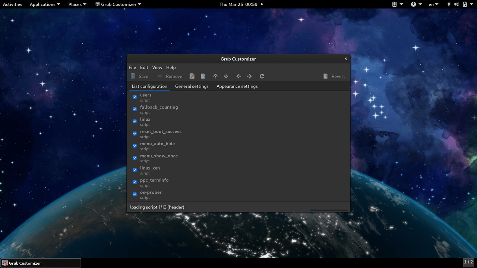477x268 pixels.
Task: Uncheck the linux script checkbox
Action: tap(135, 121)
